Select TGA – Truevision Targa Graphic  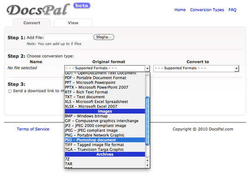tap(105, 150)
